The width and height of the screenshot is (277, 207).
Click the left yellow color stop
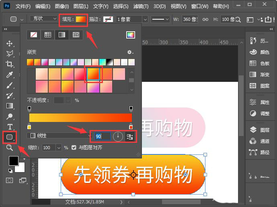(29, 127)
